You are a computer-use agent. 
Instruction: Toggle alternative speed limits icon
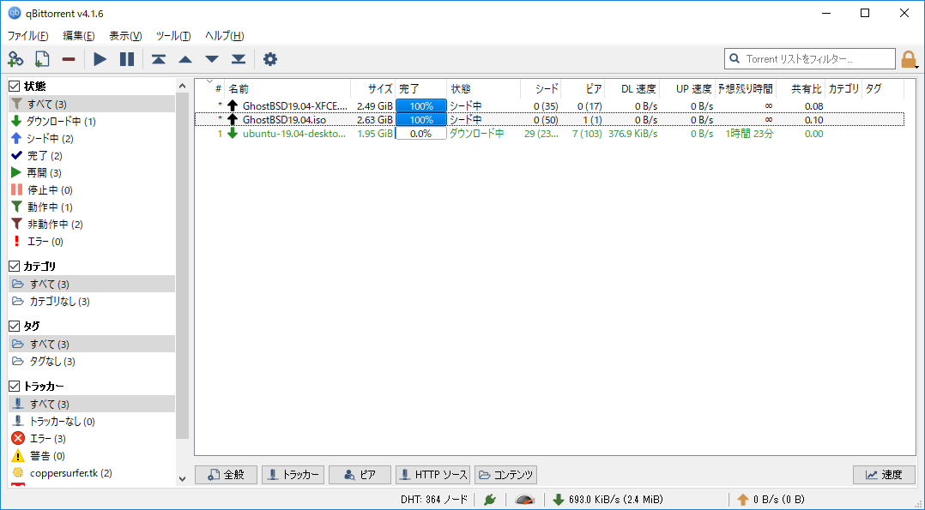pyautogui.click(x=525, y=500)
